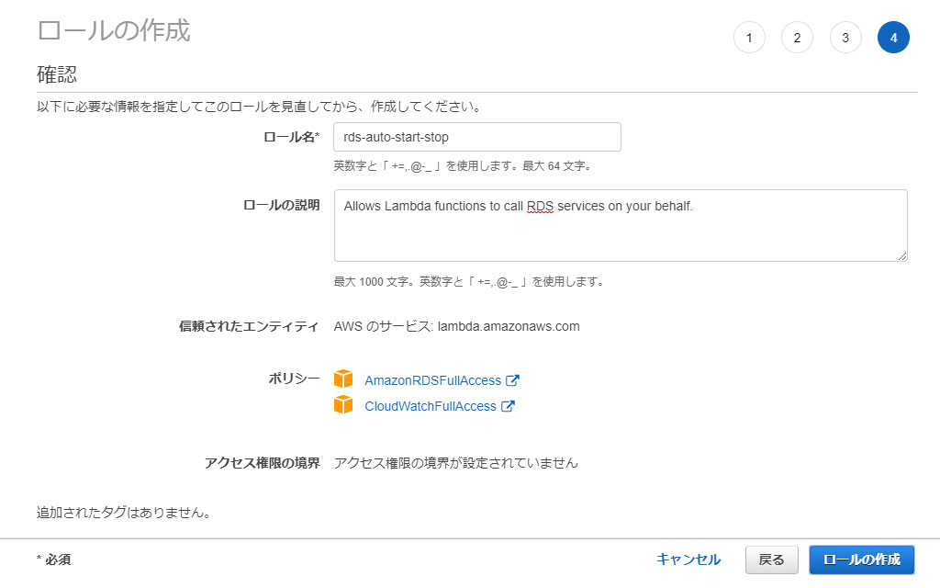Click orange policy box icon for CloudWatchFullAccess
940x588 pixels.
(x=343, y=405)
